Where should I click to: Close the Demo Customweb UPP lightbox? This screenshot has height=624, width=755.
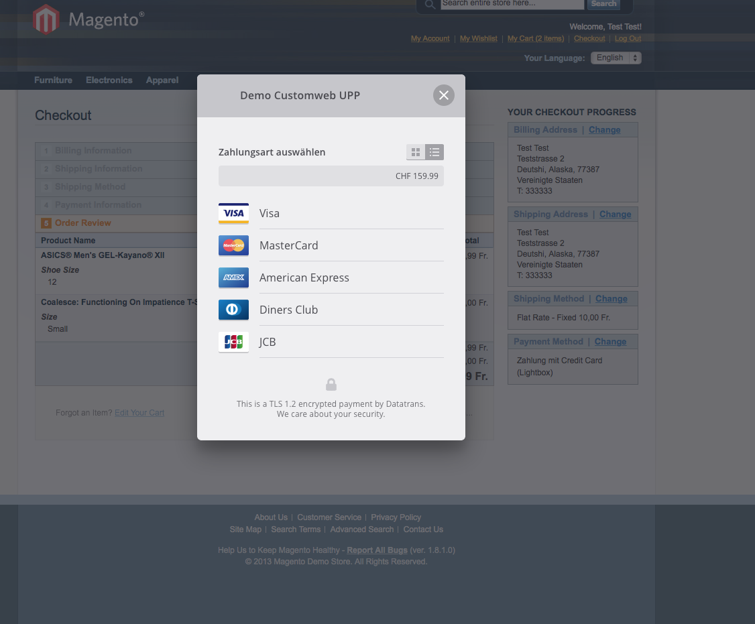click(x=443, y=95)
